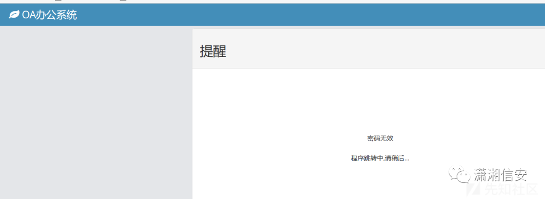Screen dimensions: 545x199
Task: Select the 提醒 panel heading
Action: [213, 51]
